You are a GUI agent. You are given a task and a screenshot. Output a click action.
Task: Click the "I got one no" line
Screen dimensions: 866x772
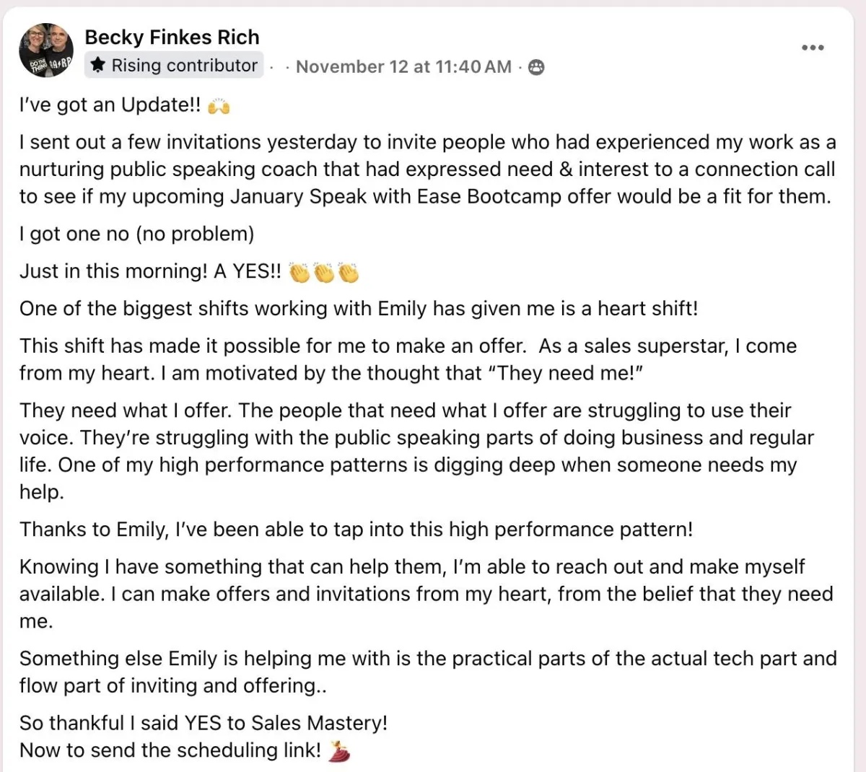137,234
